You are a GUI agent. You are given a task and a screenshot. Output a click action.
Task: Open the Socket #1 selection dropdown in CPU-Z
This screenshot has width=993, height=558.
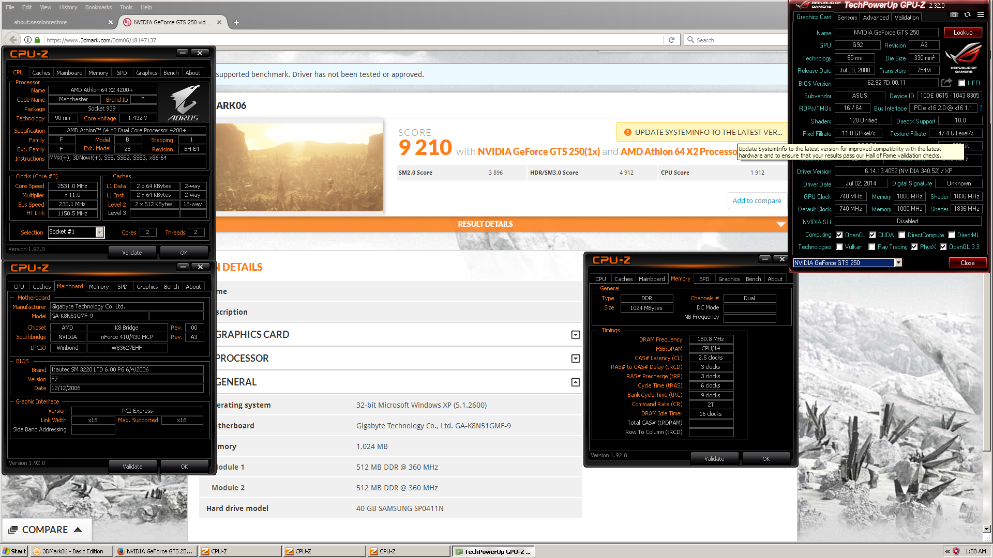click(100, 232)
